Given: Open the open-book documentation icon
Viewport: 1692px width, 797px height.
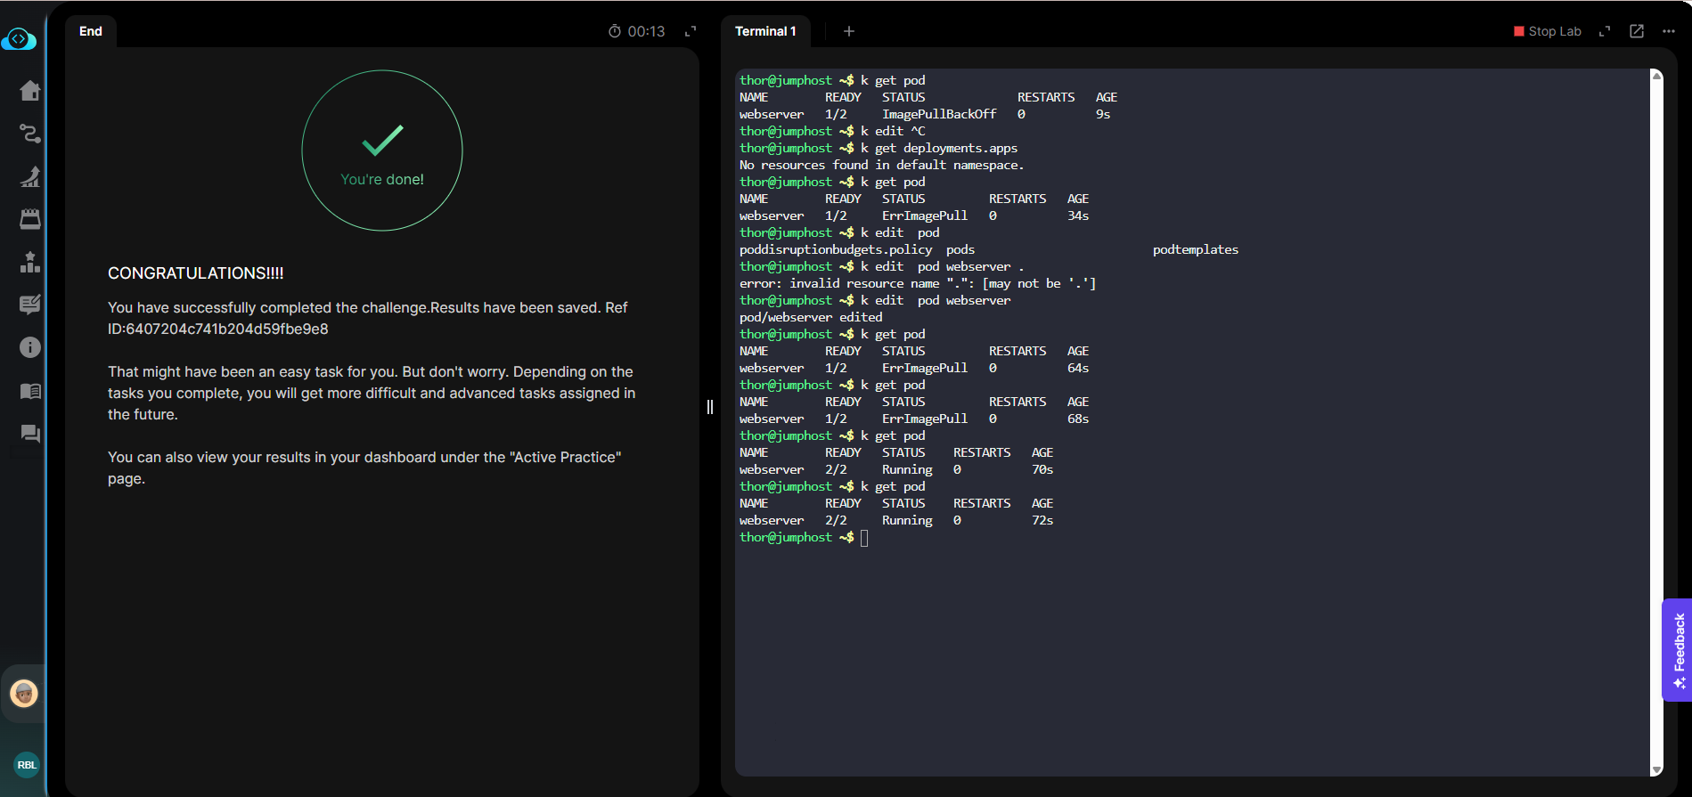Looking at the screenshot, I should pyautogui.click(x=30, y=391).
